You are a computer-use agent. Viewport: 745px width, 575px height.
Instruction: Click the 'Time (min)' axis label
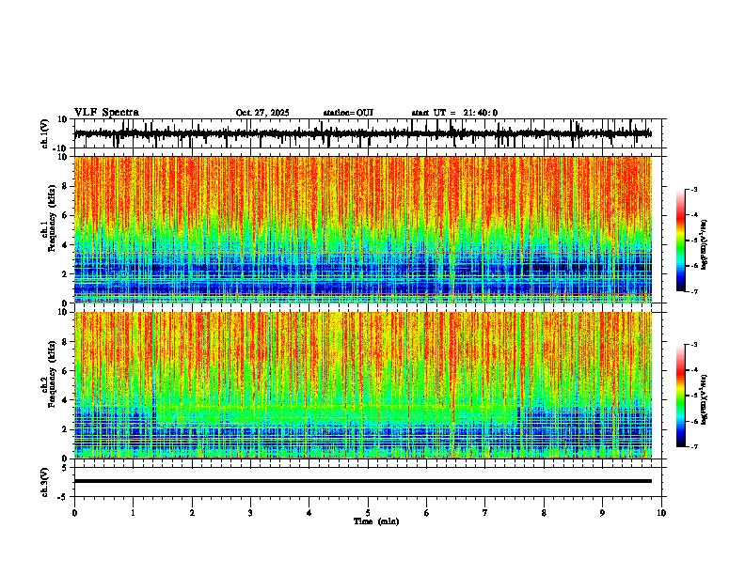pos(376,521)
